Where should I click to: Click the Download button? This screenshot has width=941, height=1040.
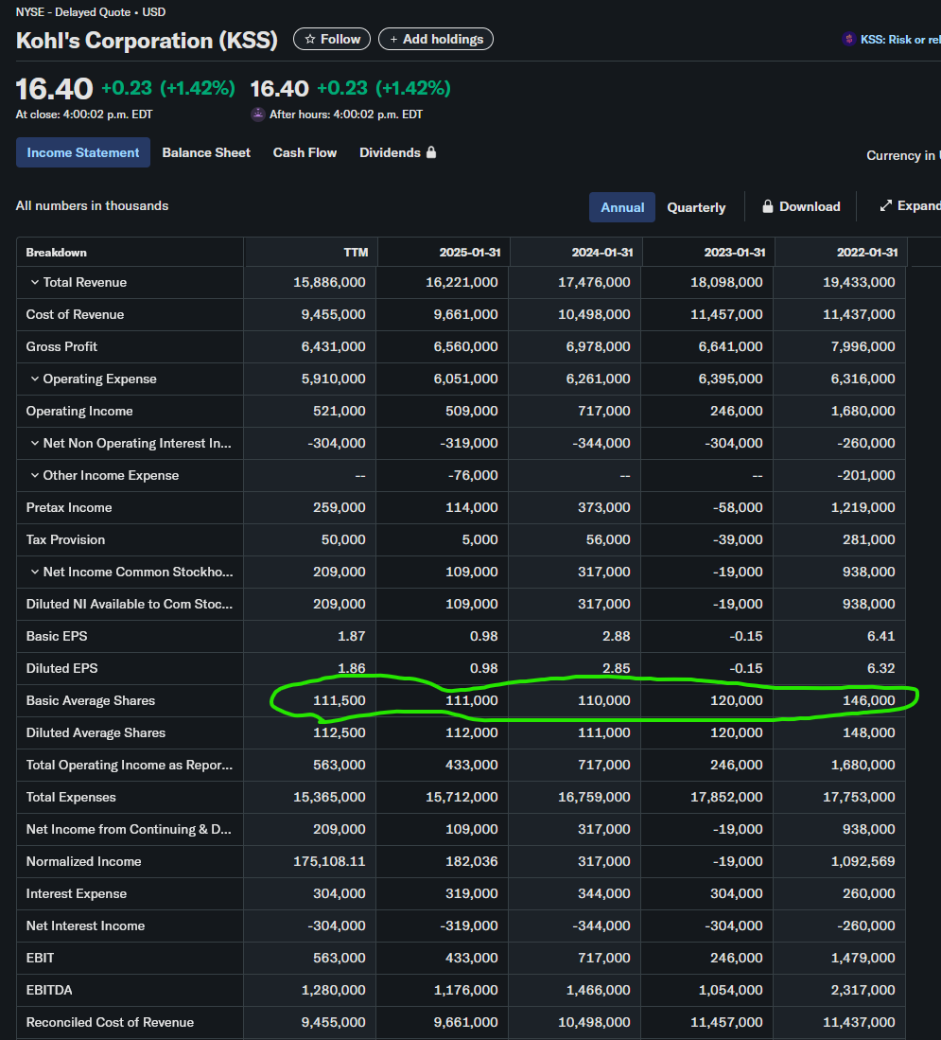(801, 206)
